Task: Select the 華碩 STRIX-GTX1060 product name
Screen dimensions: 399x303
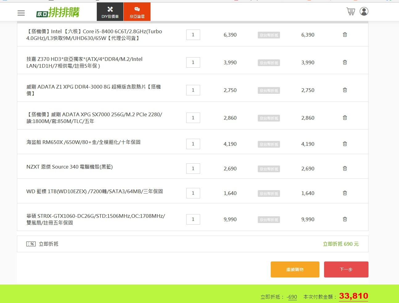Action: (96, 219)
